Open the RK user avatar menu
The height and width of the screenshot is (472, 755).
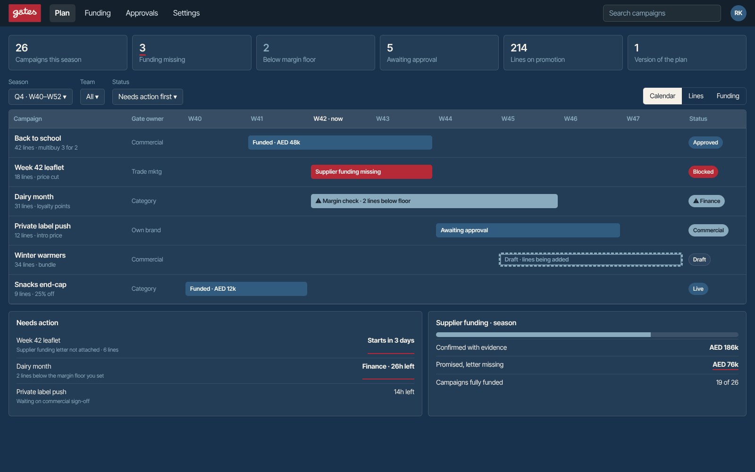(x=738, y=13)
